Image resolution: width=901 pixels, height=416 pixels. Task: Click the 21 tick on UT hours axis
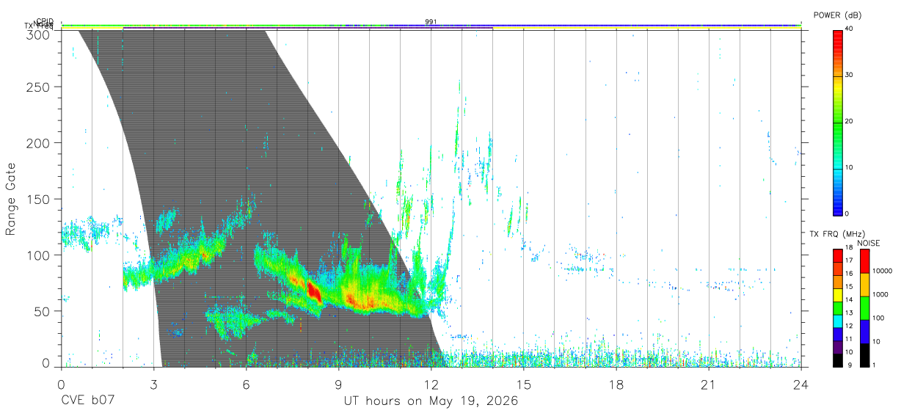coord(708,385)
